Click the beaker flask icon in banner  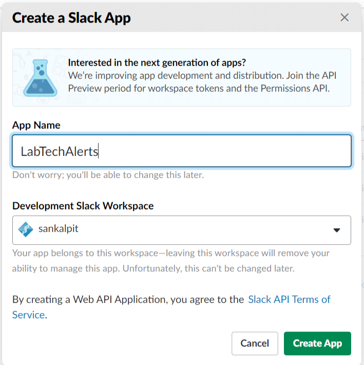pos(40,78)
